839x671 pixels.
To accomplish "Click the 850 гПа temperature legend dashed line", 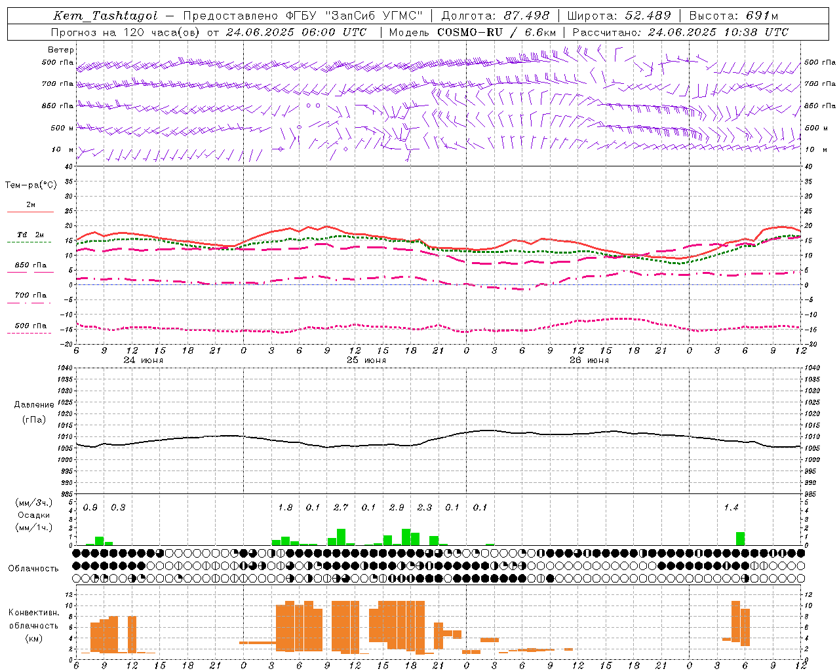I will tap(29, 273).
